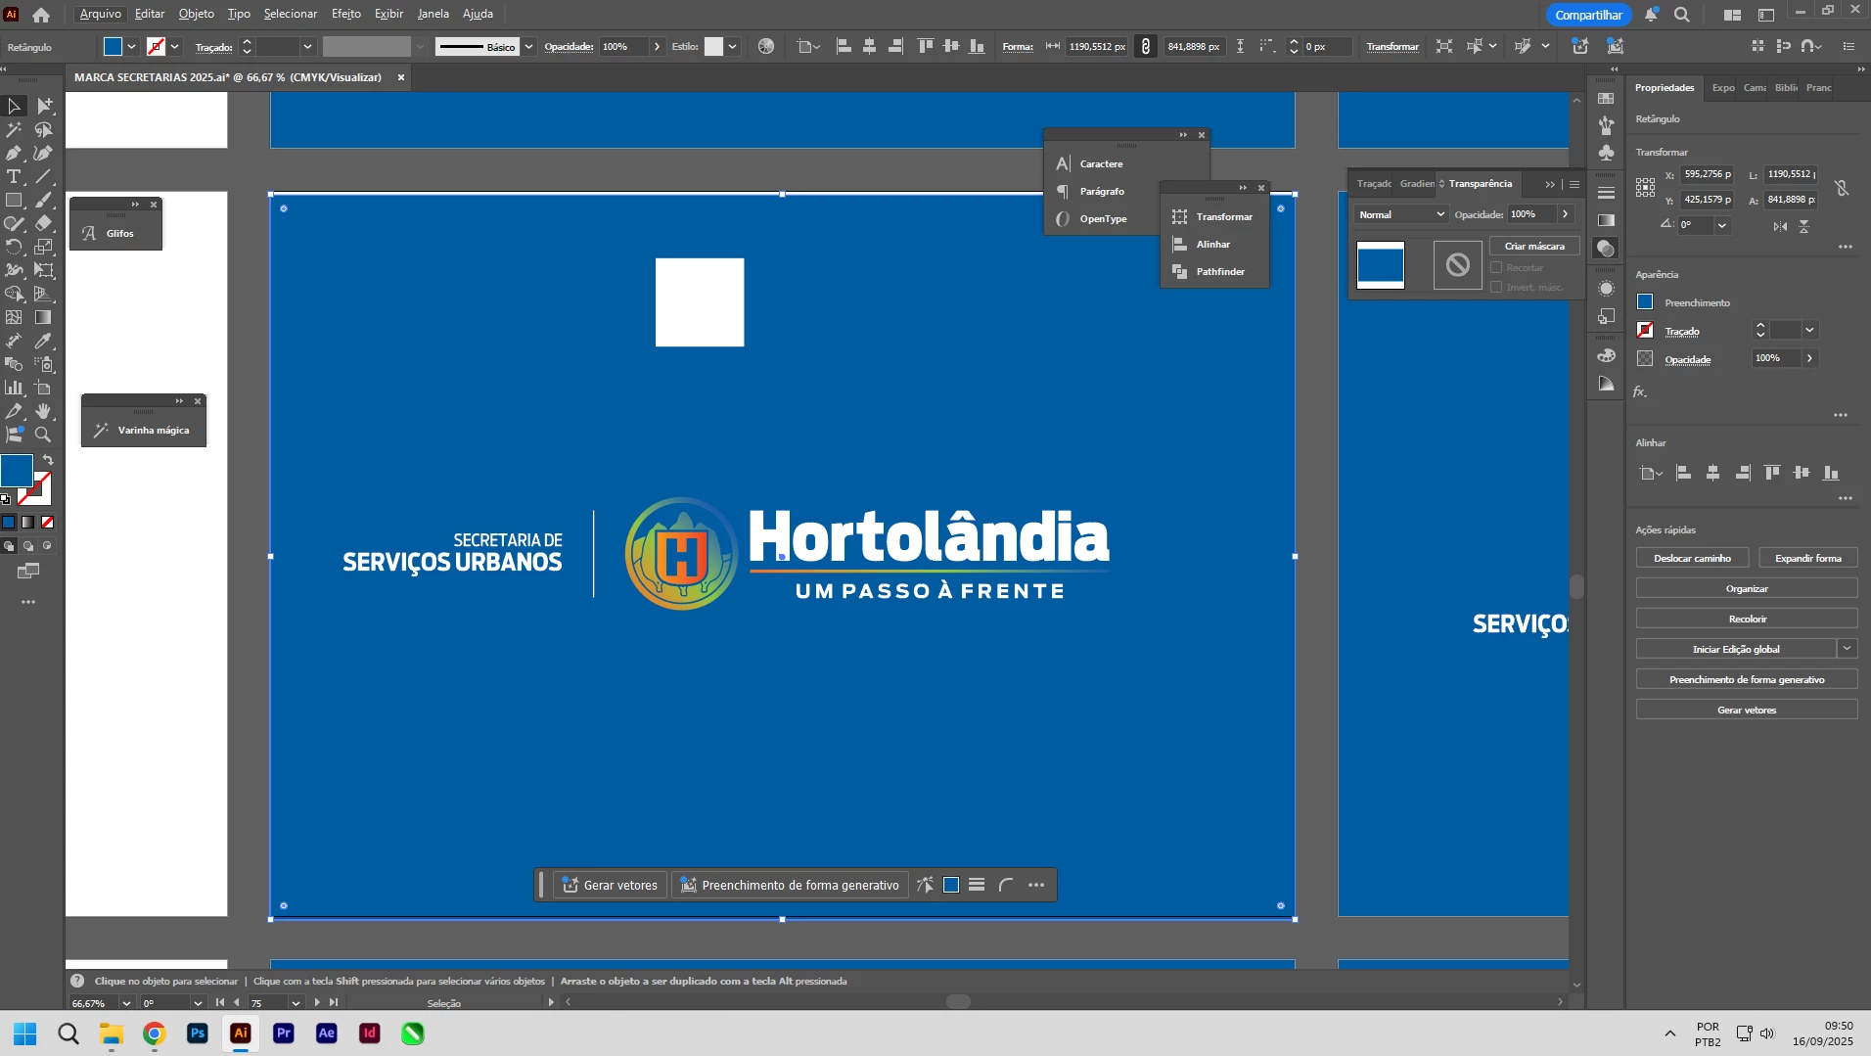Click the Traçado stroke swatch in Aparência

click(x=1645, y=331)
